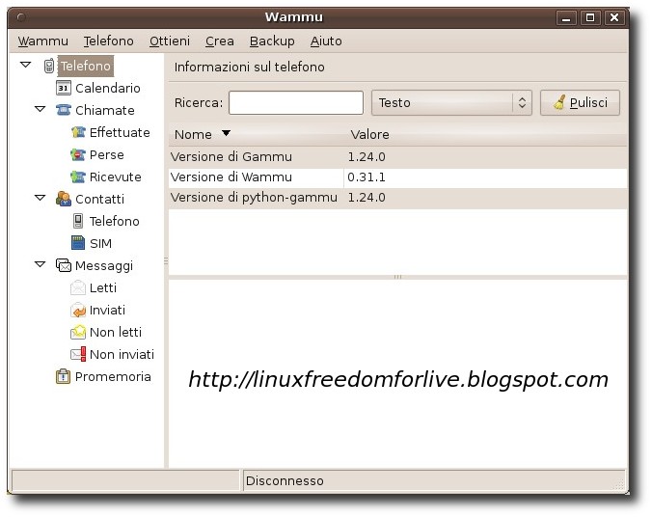
Task: Open the Telefono menu in the menu bar
Action: [109, 41]
